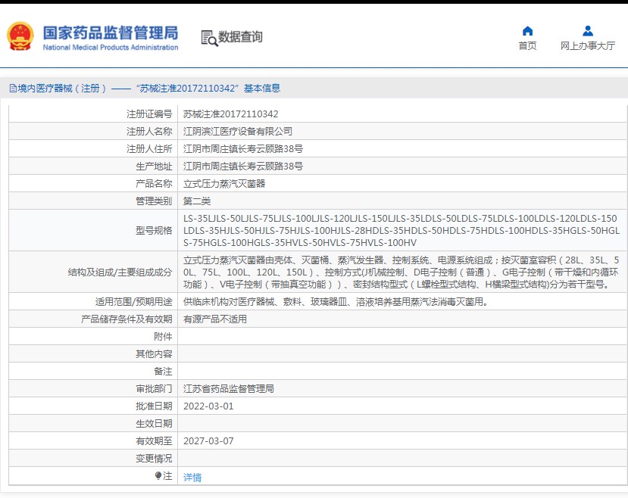The image size is (628, 498).
Task: Click the national emblem logo icon
Action: 20,36
